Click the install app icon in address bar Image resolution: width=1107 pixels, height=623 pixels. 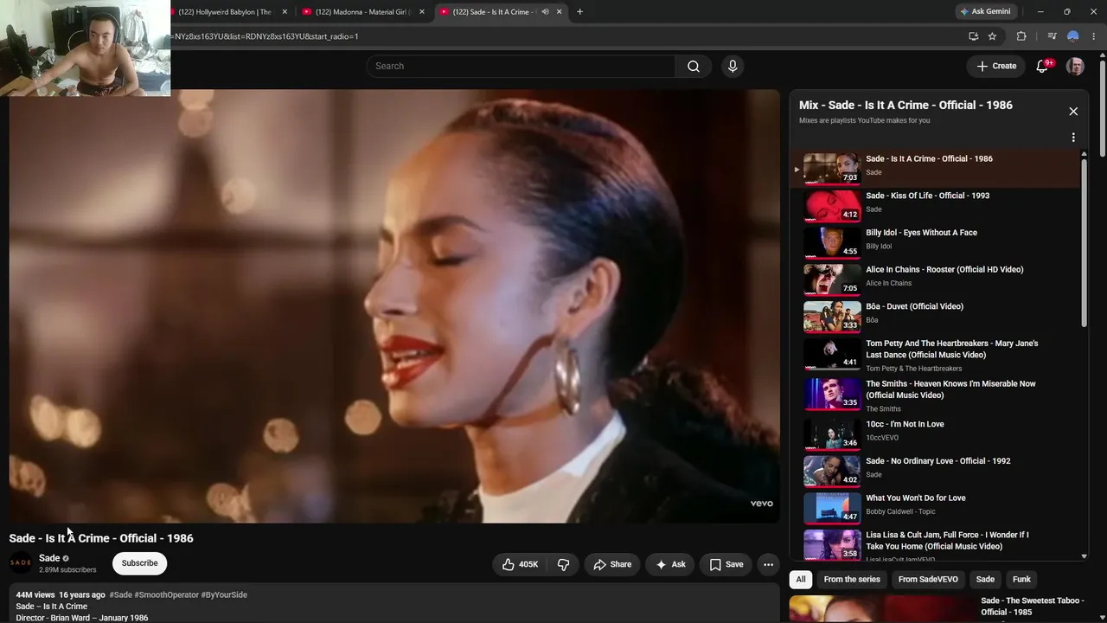click(x=973, y=36)
